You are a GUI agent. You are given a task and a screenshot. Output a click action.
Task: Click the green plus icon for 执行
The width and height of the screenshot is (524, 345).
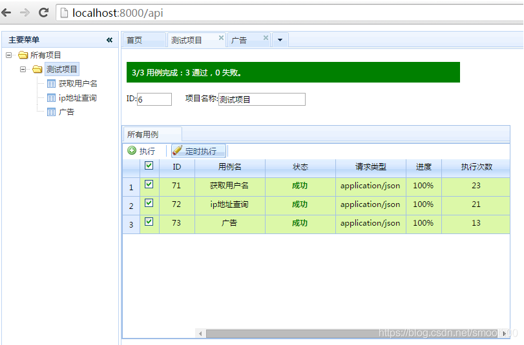(x=132, y=150)
